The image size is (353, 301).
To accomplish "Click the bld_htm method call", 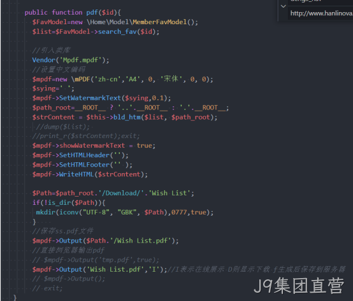I will [x=127, y=117].
